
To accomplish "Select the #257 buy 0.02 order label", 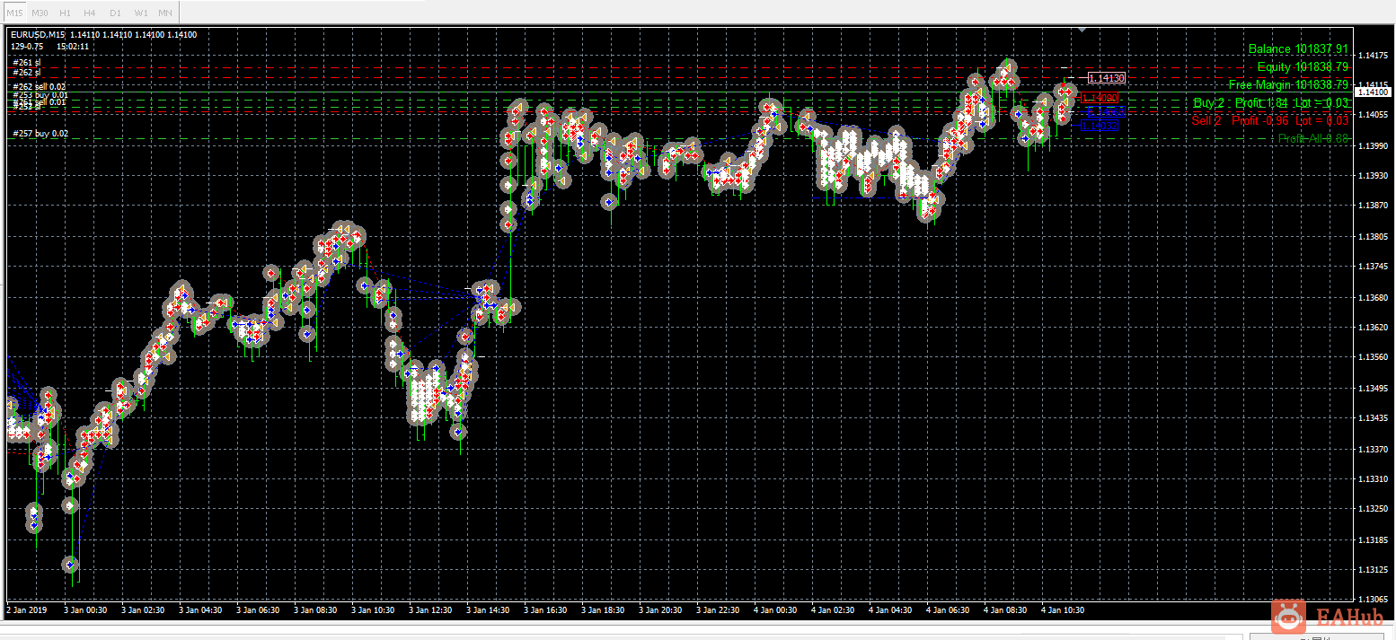I will pos(40,134).
